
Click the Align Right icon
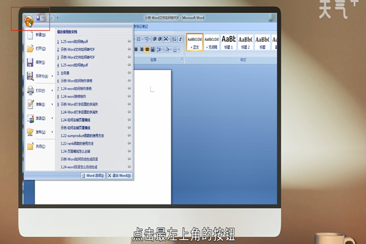[x=142, y=49]
